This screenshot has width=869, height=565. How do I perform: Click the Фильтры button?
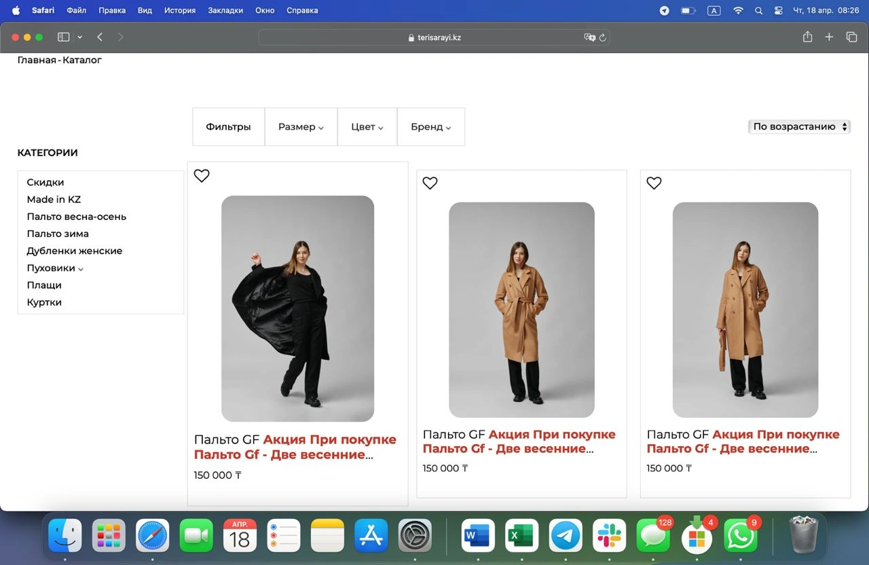pyautogui.click(x=229, y=127)
